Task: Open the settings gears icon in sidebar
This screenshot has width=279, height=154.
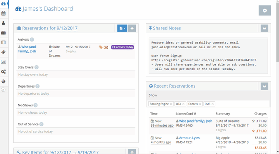Action: [3, 72]
